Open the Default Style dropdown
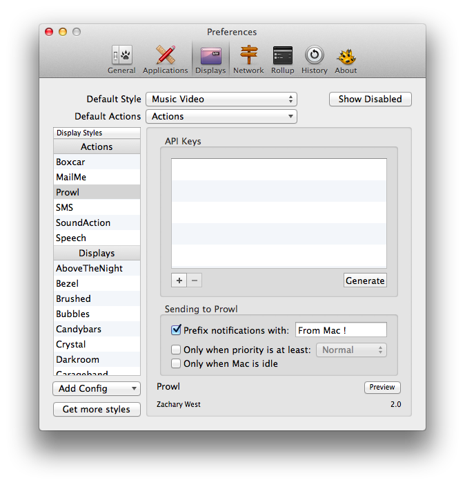Viewport: 465px width, 485px height. [x=221, y=99]
